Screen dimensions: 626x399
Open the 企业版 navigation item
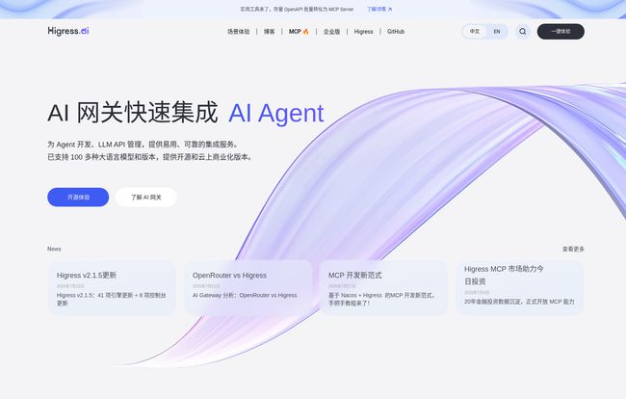pyautogui.click(x=331, y=32)
